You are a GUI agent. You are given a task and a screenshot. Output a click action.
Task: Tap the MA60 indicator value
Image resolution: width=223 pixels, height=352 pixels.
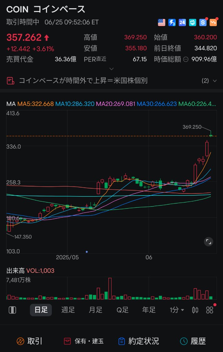tap(197, 104)
